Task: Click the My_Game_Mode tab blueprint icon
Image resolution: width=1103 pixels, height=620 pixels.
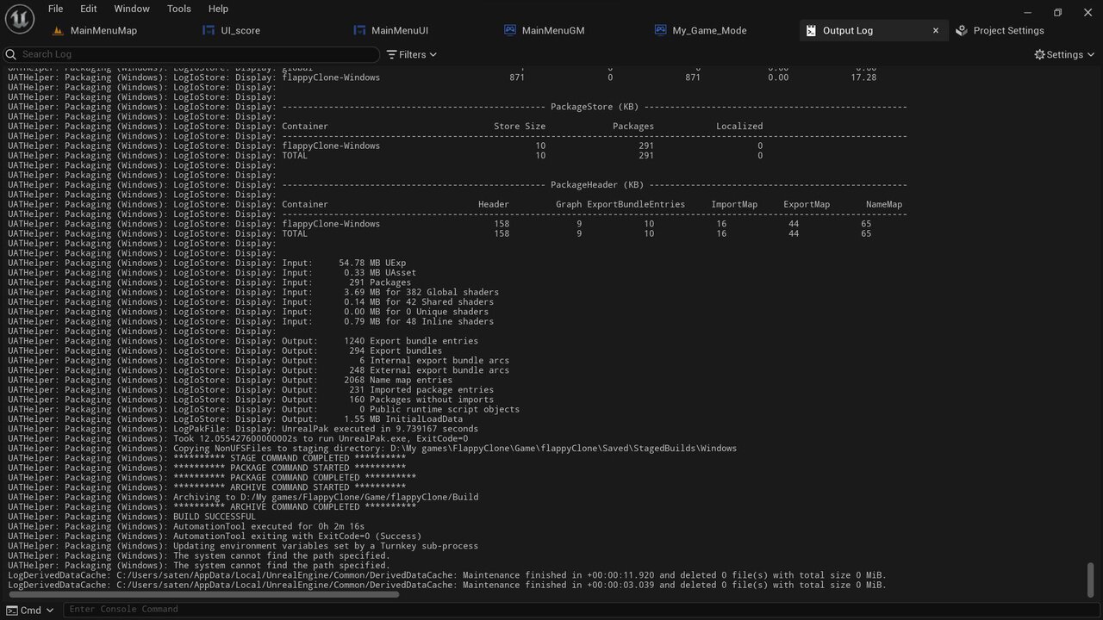Action: (660, 30)
